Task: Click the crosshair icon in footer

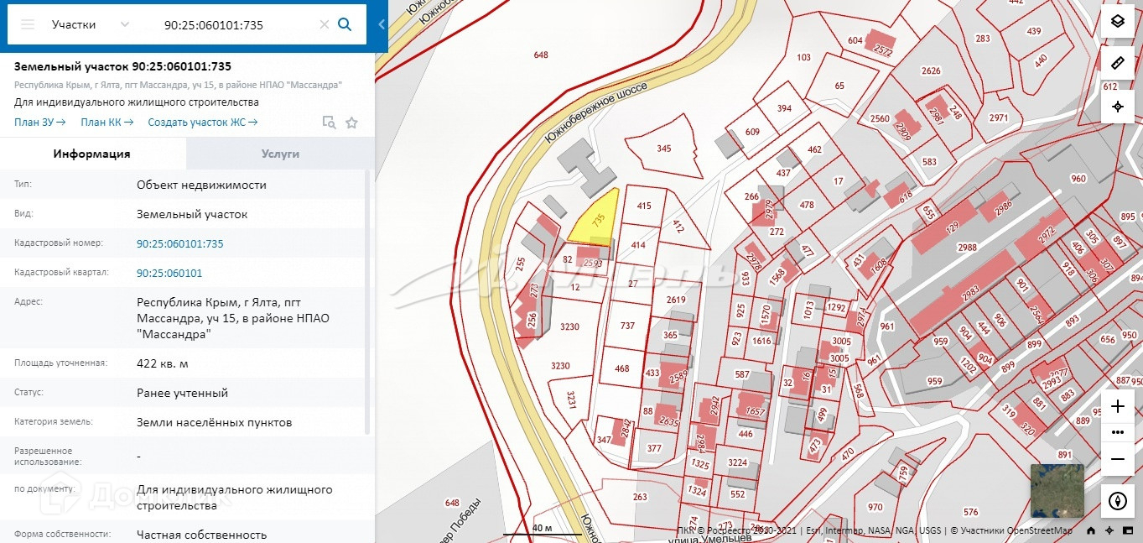Action: tap(1109, 530)
